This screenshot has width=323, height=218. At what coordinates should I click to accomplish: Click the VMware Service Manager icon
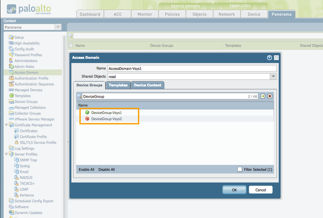[x=11, y=119]
